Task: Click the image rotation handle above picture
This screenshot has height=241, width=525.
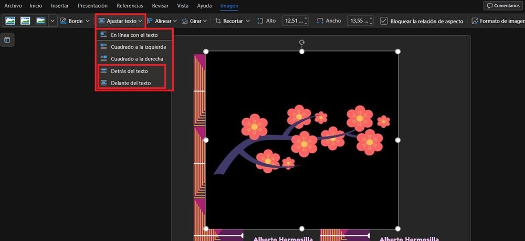Action: click(302, 43)
